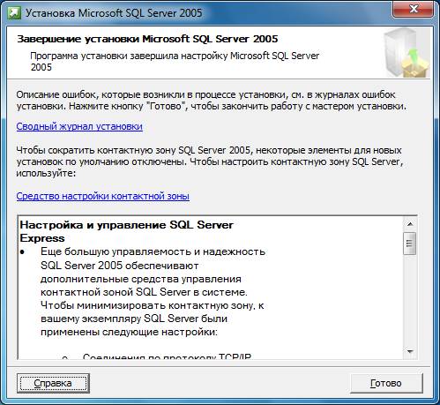This screenshot has height=405, width=440.
Task: Close the SQL Server 2005 setup window
Action: coord(413,10)
